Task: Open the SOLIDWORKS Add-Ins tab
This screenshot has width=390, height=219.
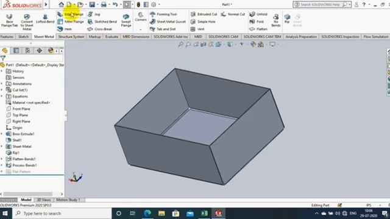Action: coord(171,36)
